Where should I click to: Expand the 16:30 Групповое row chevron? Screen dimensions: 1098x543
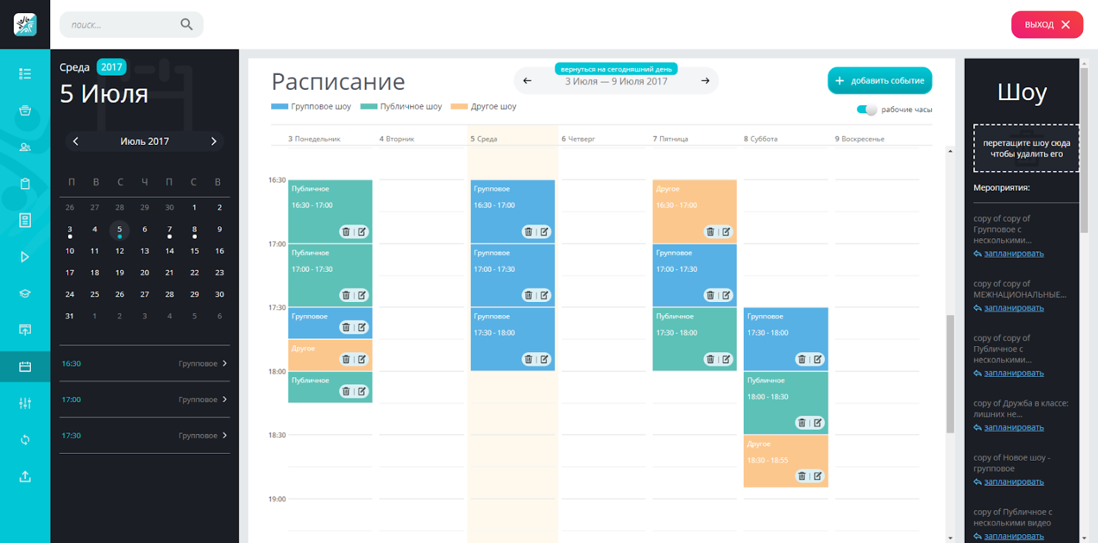point(224,363)
